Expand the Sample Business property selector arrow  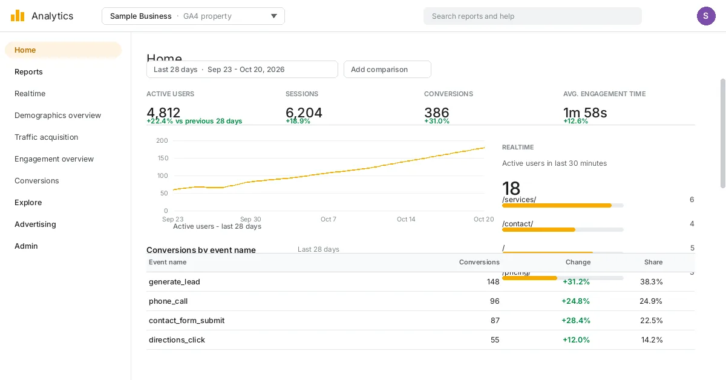(274, 16)
